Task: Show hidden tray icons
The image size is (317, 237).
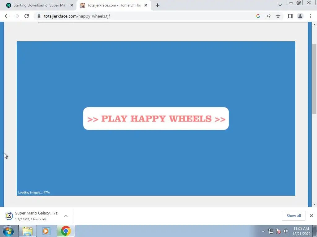Action: [263, 231]
